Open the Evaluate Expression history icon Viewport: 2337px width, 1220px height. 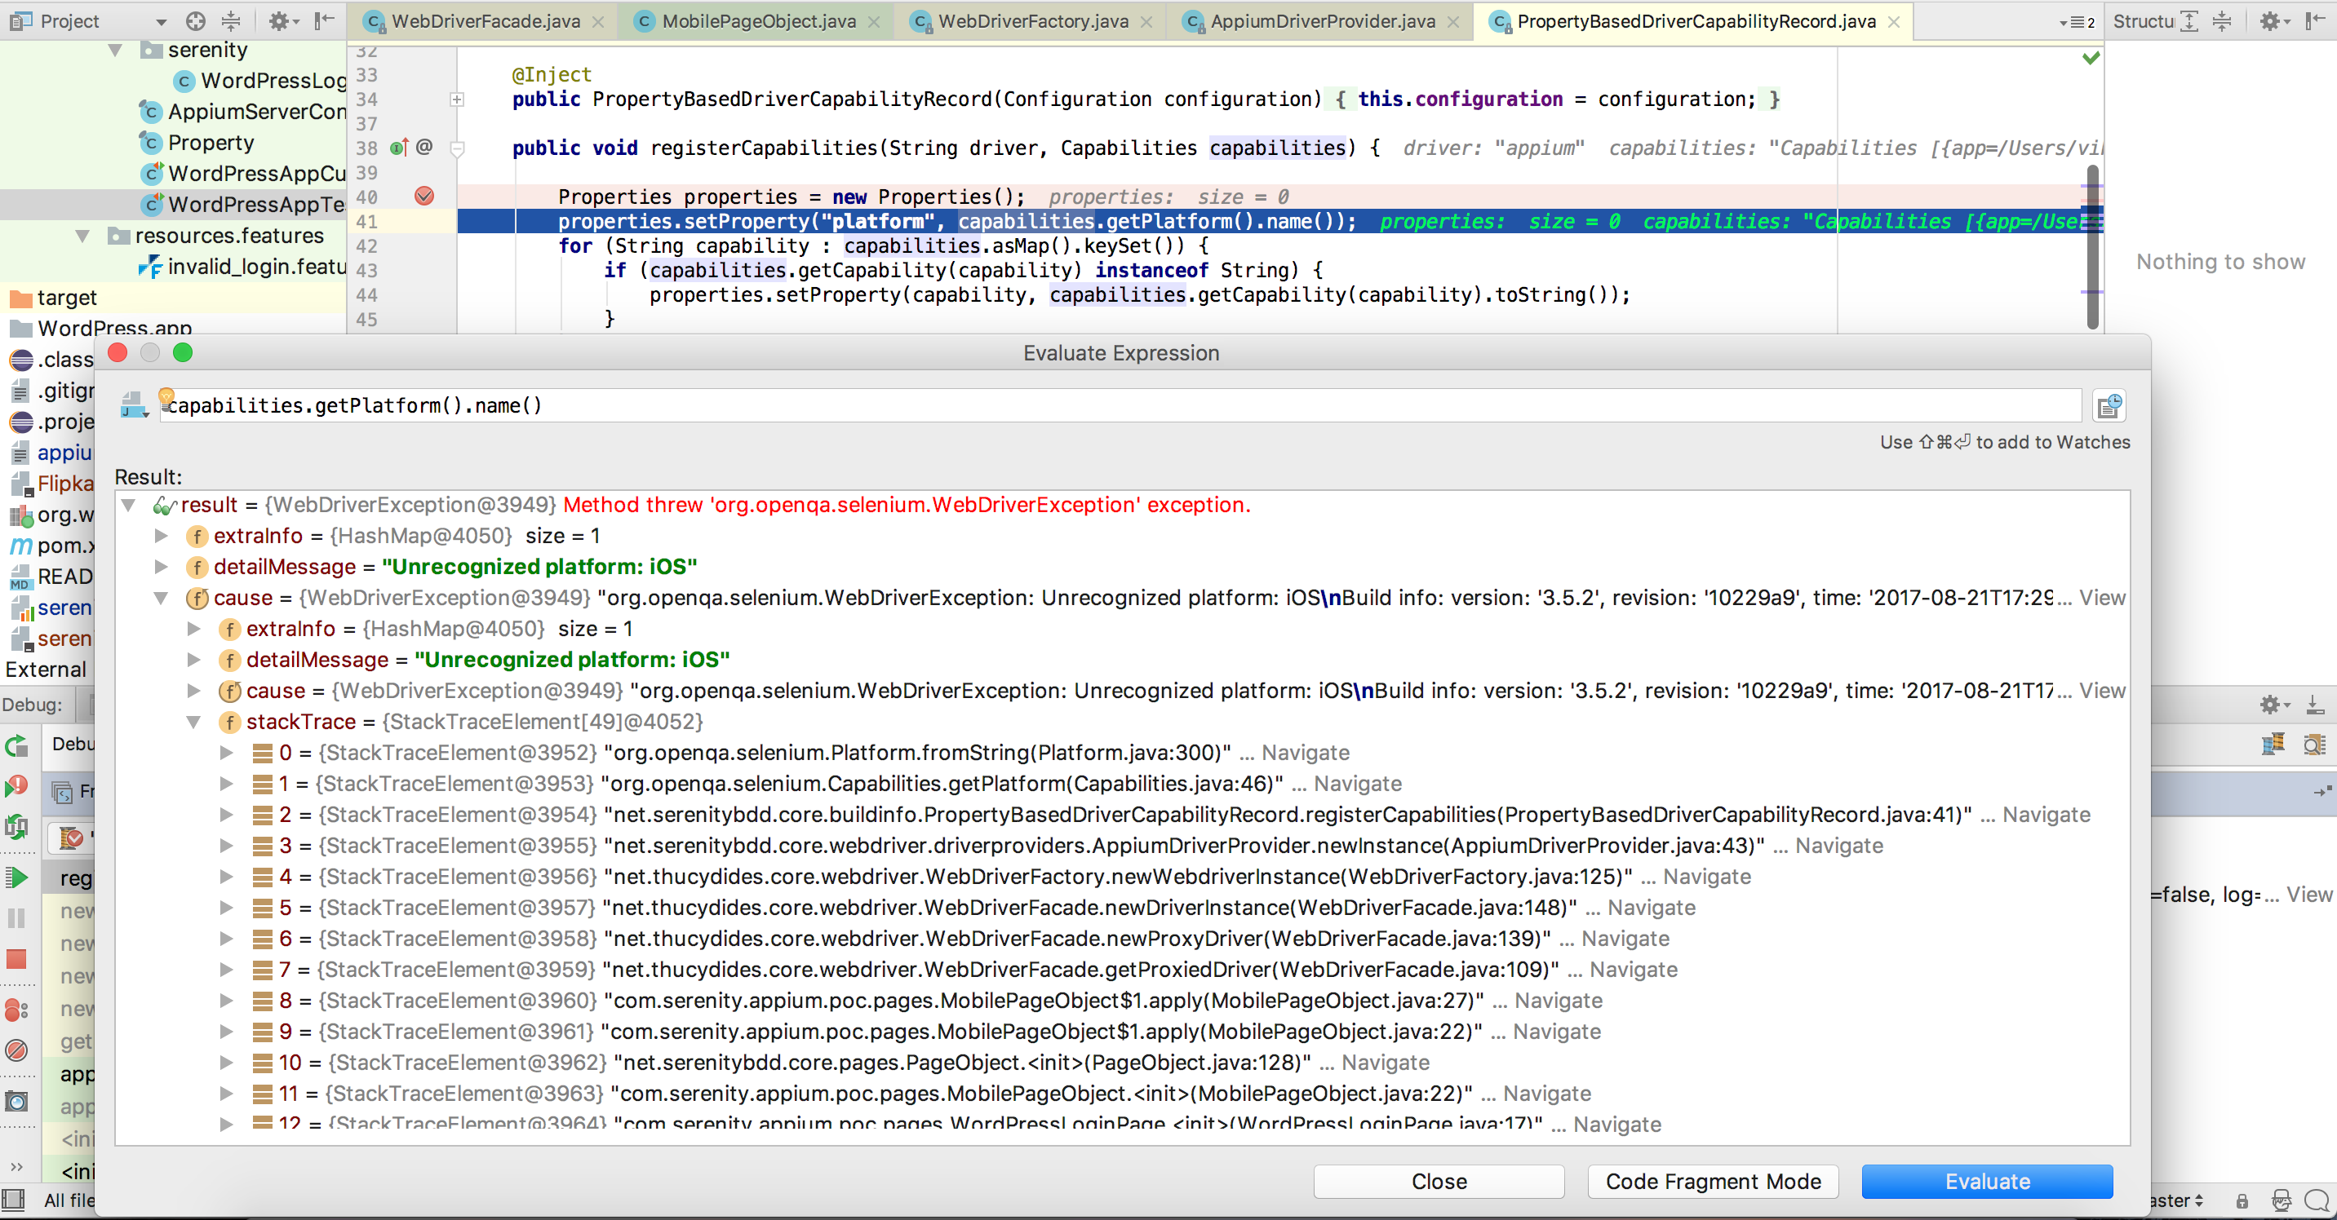click(2109, 405)
